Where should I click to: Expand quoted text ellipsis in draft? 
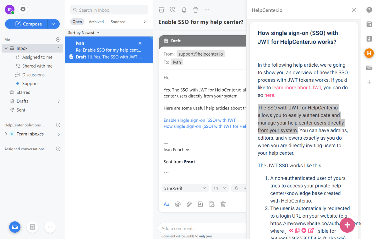click(166, 173)
